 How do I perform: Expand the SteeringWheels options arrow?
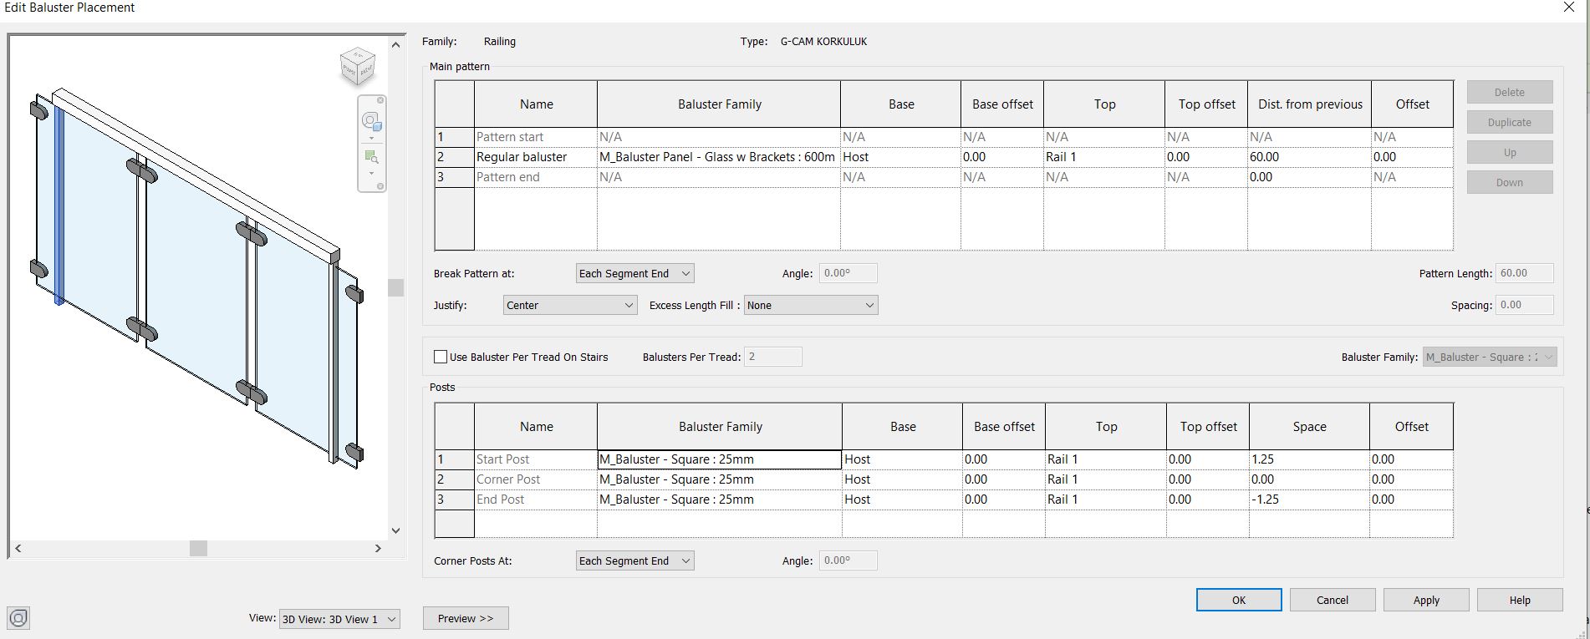pos(371,138)
